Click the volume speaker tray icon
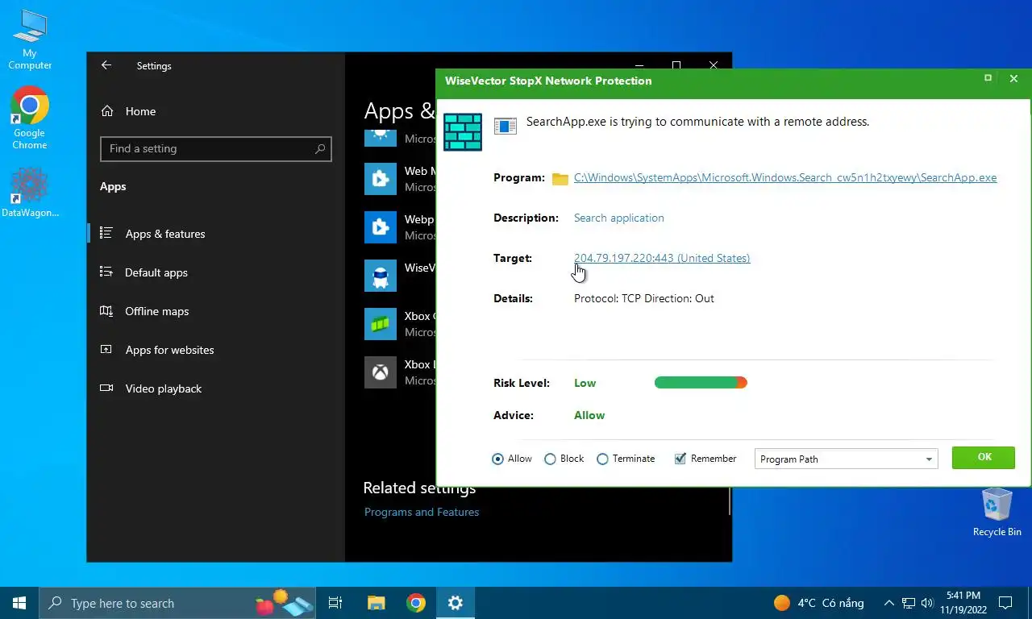The width and height of the screenshot is (1032, 619). 926,603
